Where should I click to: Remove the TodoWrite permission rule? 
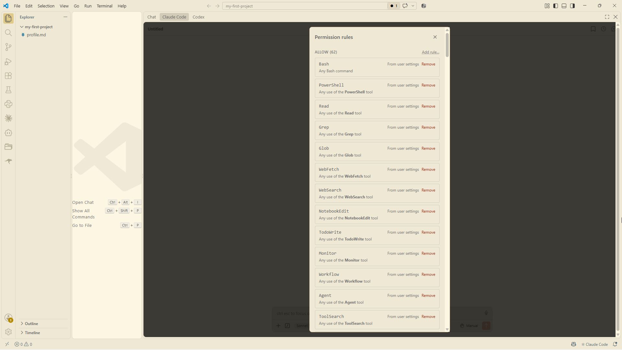[428, 232]
